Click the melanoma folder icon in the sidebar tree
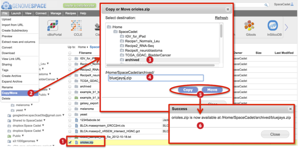This screenshot has height=149, width=298. (13, 105)
